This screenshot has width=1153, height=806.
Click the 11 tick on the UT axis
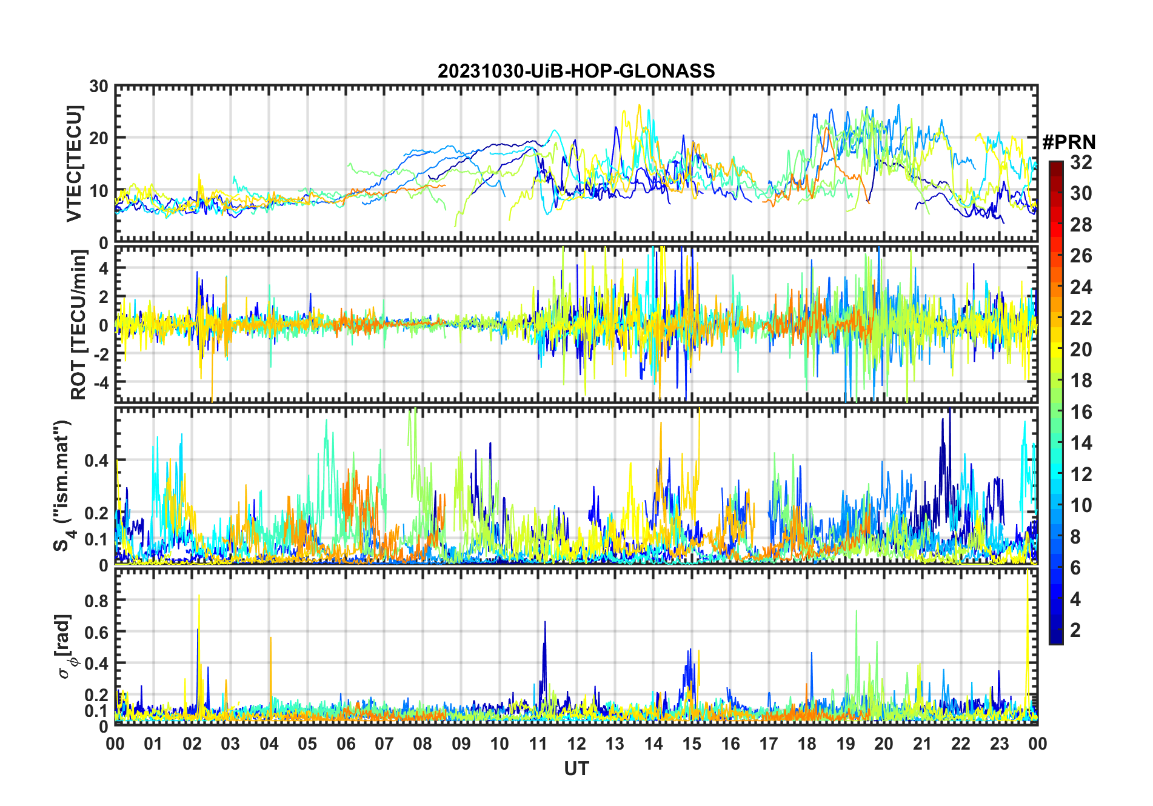[x=538, y=744]
